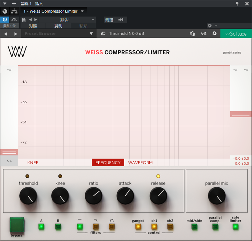The width and height of the screenshot is (252, 241).
Task: Click the ratio knob
Action: [x=93, y=196]
